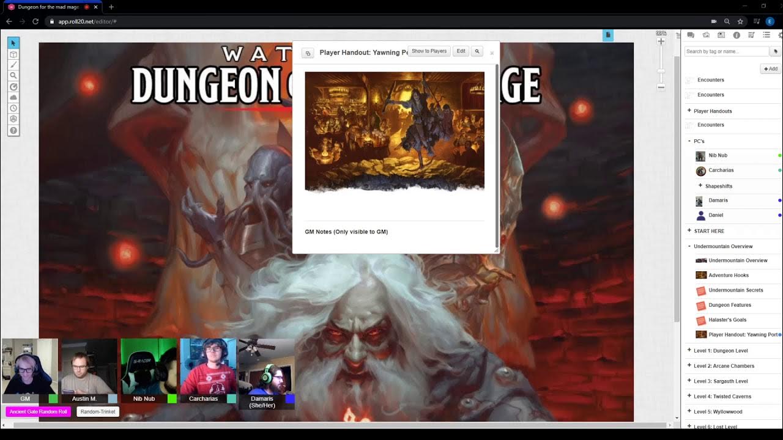Expand the Shapeshifts subfolder
783x440 pixels.
(700, 186)
